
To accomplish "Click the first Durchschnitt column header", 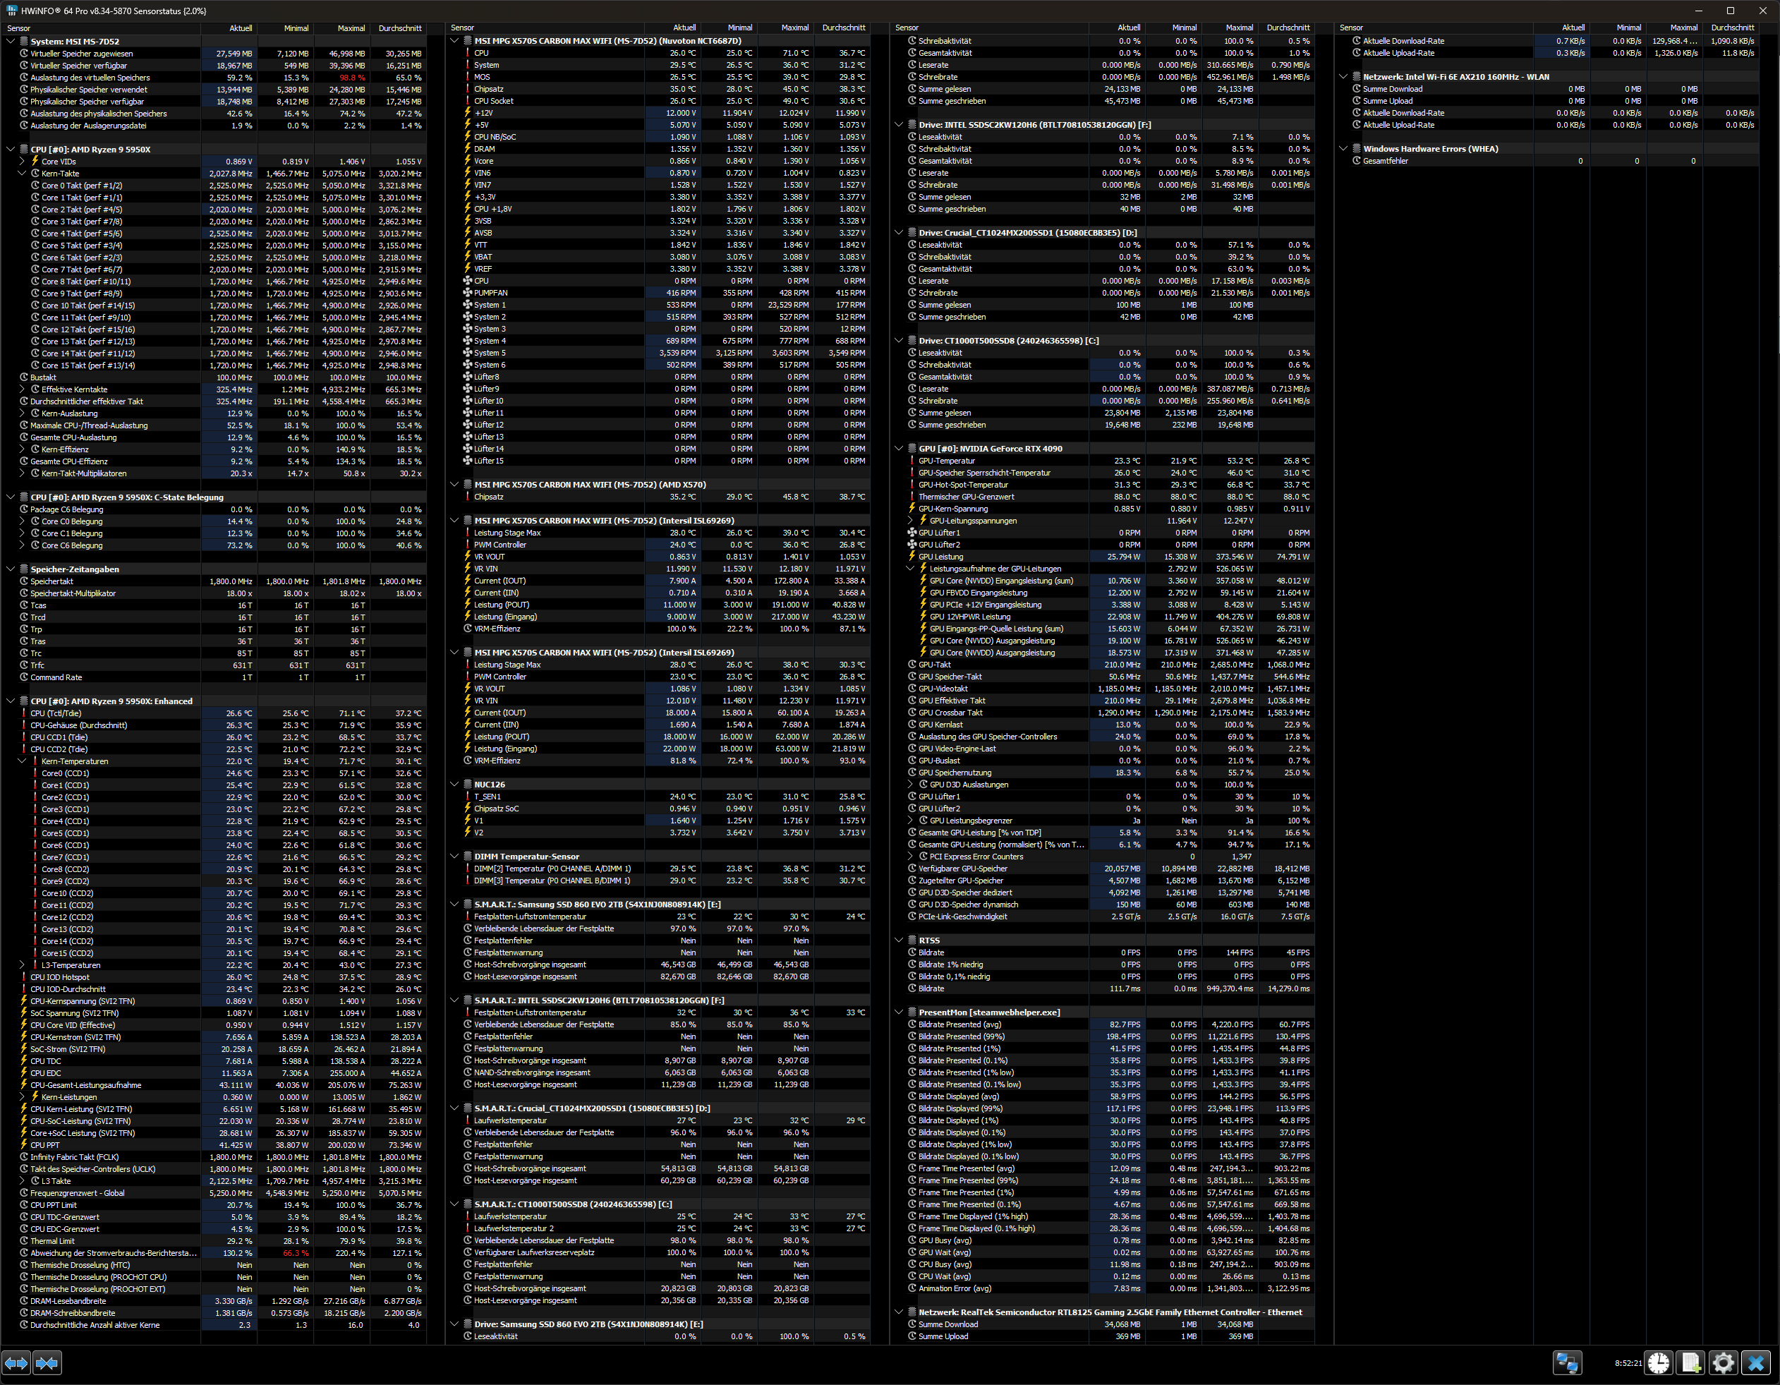I will (399, 28).
